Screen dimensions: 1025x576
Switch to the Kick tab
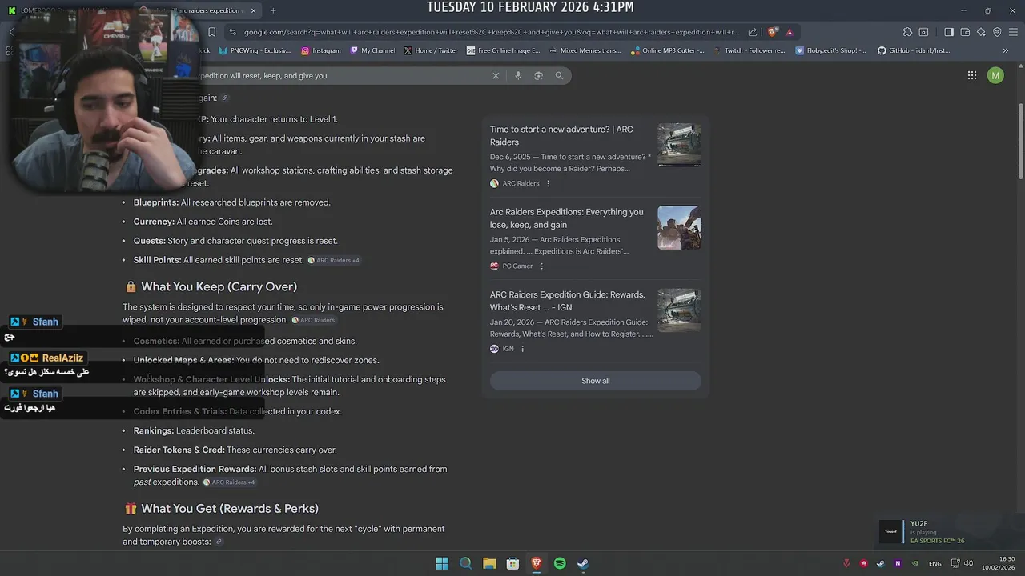click(68, 10)
